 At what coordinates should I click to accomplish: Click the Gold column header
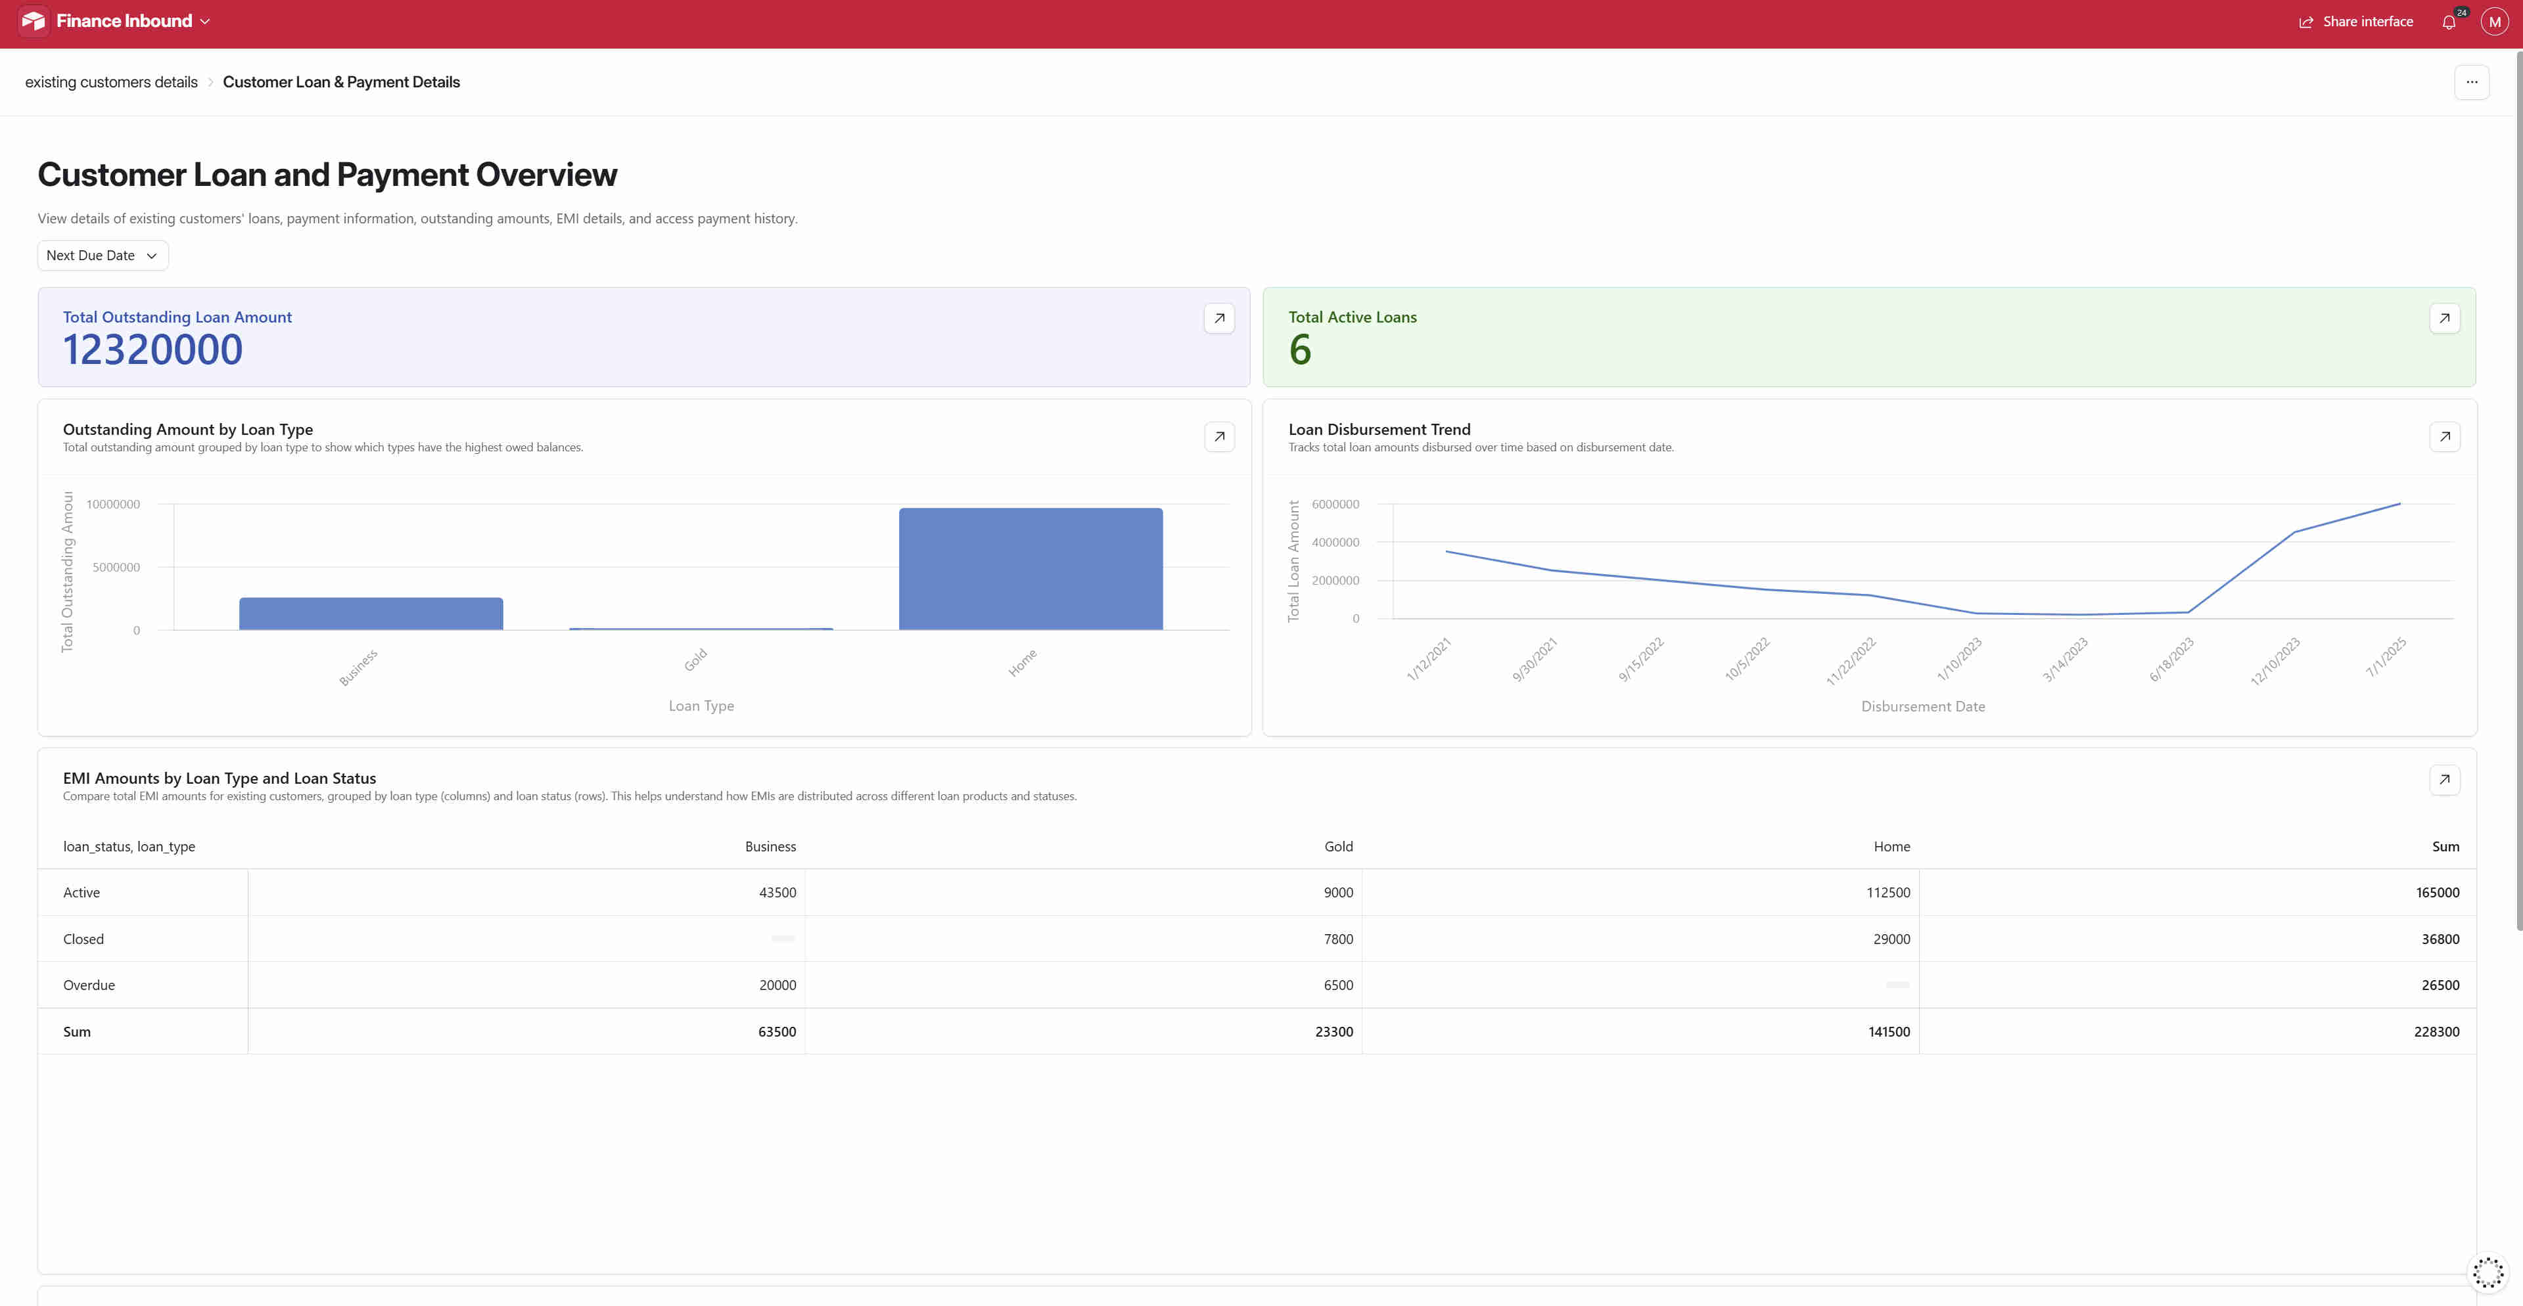pyautogui.click(x=1338, y=847)
